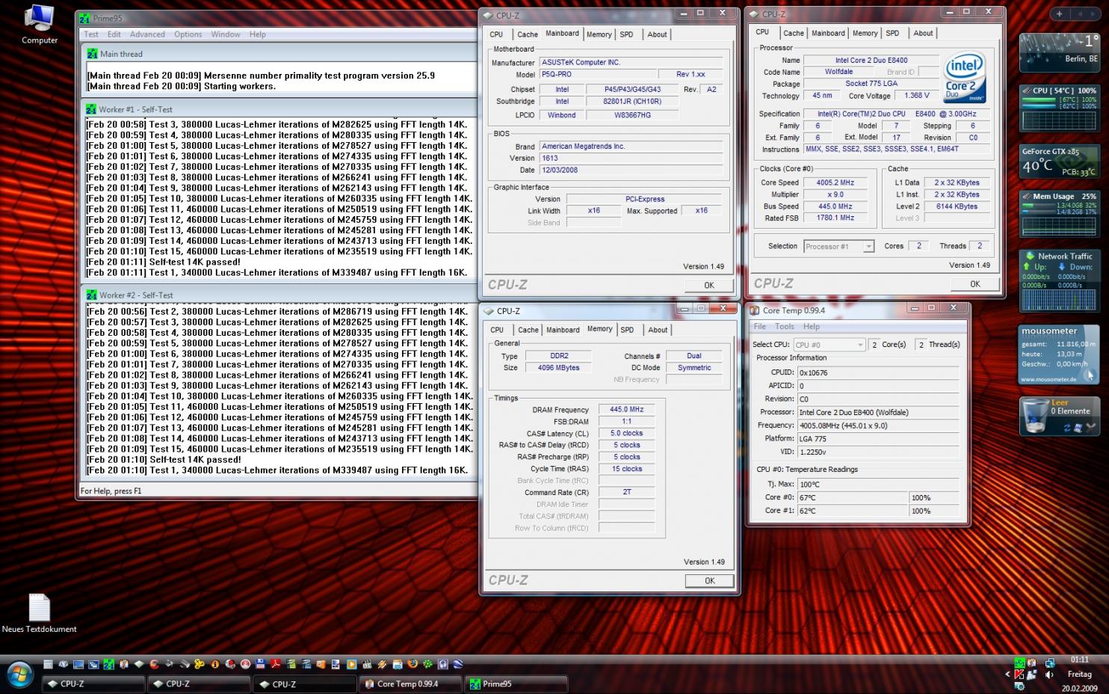This screenshot has width=1109, height=694.
Task: Click Worker #2 Self-Test window icon
Action: pos(91,295)
